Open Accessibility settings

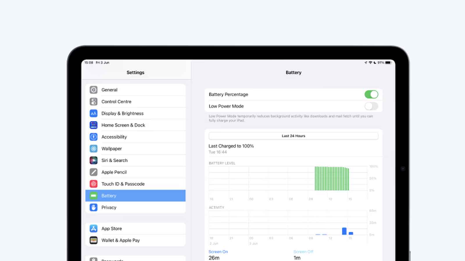pos(135,137)
